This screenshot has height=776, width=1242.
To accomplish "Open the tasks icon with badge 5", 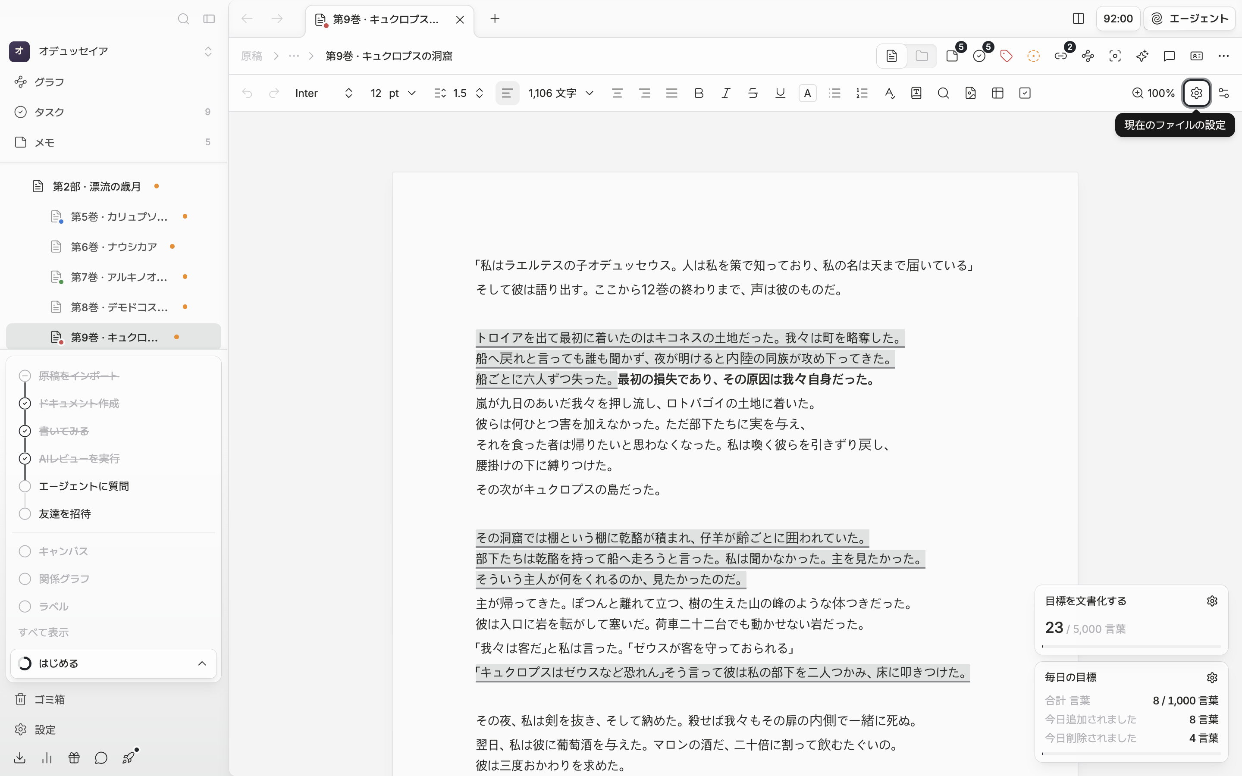I will (980, 56).
